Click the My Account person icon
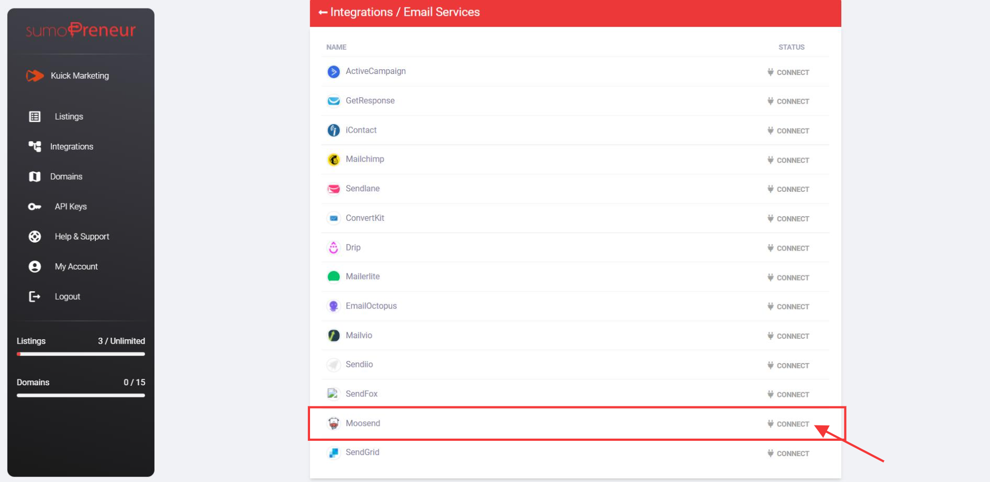The width and height of the screenshot is (990, 482). [35, 267]
